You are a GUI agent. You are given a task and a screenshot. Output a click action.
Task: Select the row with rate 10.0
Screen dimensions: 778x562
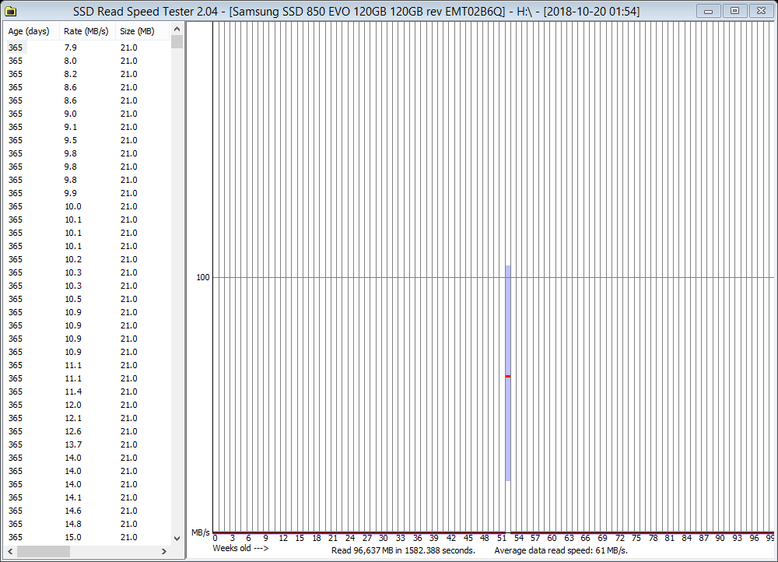tap(87, 206)
